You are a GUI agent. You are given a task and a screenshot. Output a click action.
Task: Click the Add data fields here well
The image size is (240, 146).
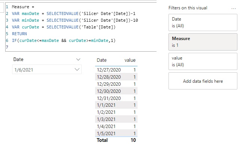(x=203, y=81)
